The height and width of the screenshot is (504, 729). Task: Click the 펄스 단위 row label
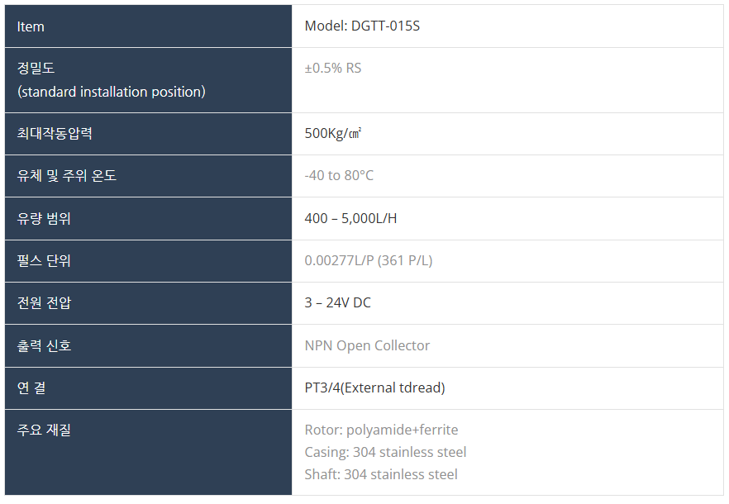tap(44, 261)
